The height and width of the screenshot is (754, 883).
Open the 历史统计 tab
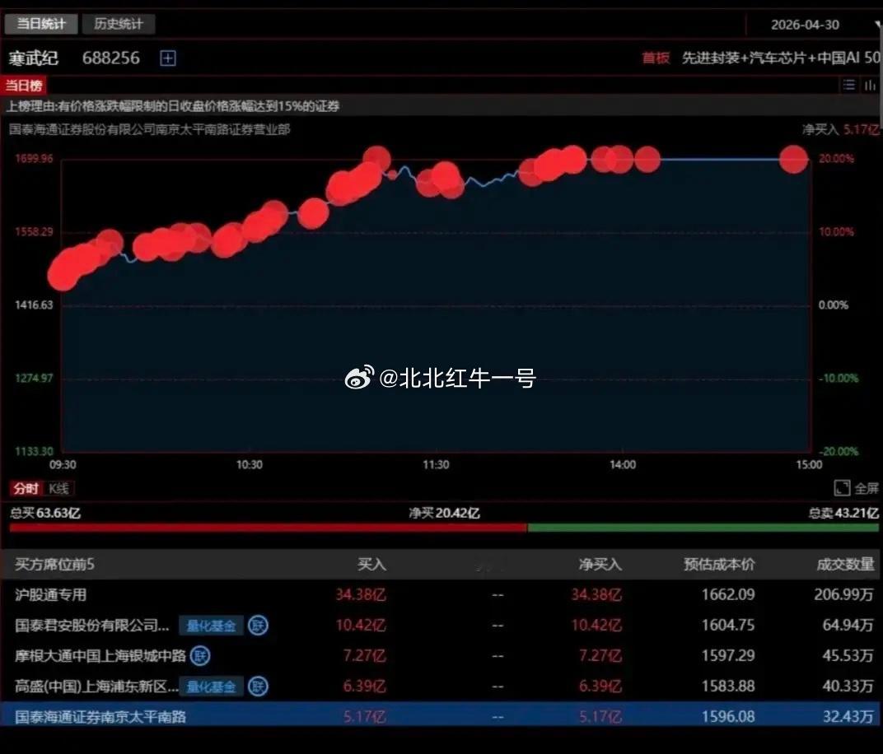coord(119,24)
